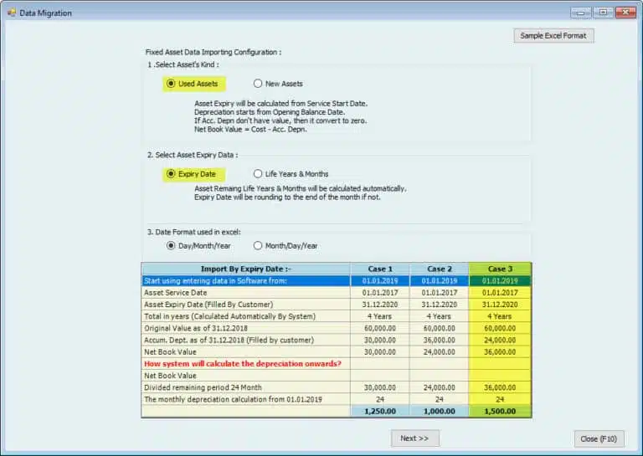Click the Close (F10) button

[599, 438]
